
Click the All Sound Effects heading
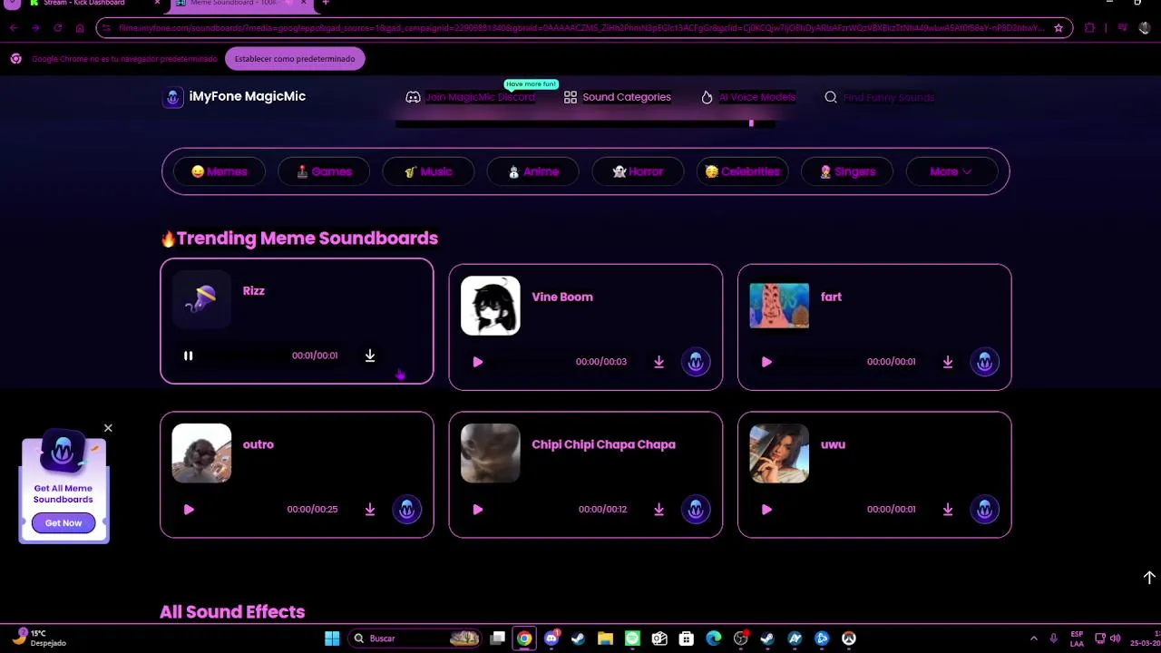point(232,612)
